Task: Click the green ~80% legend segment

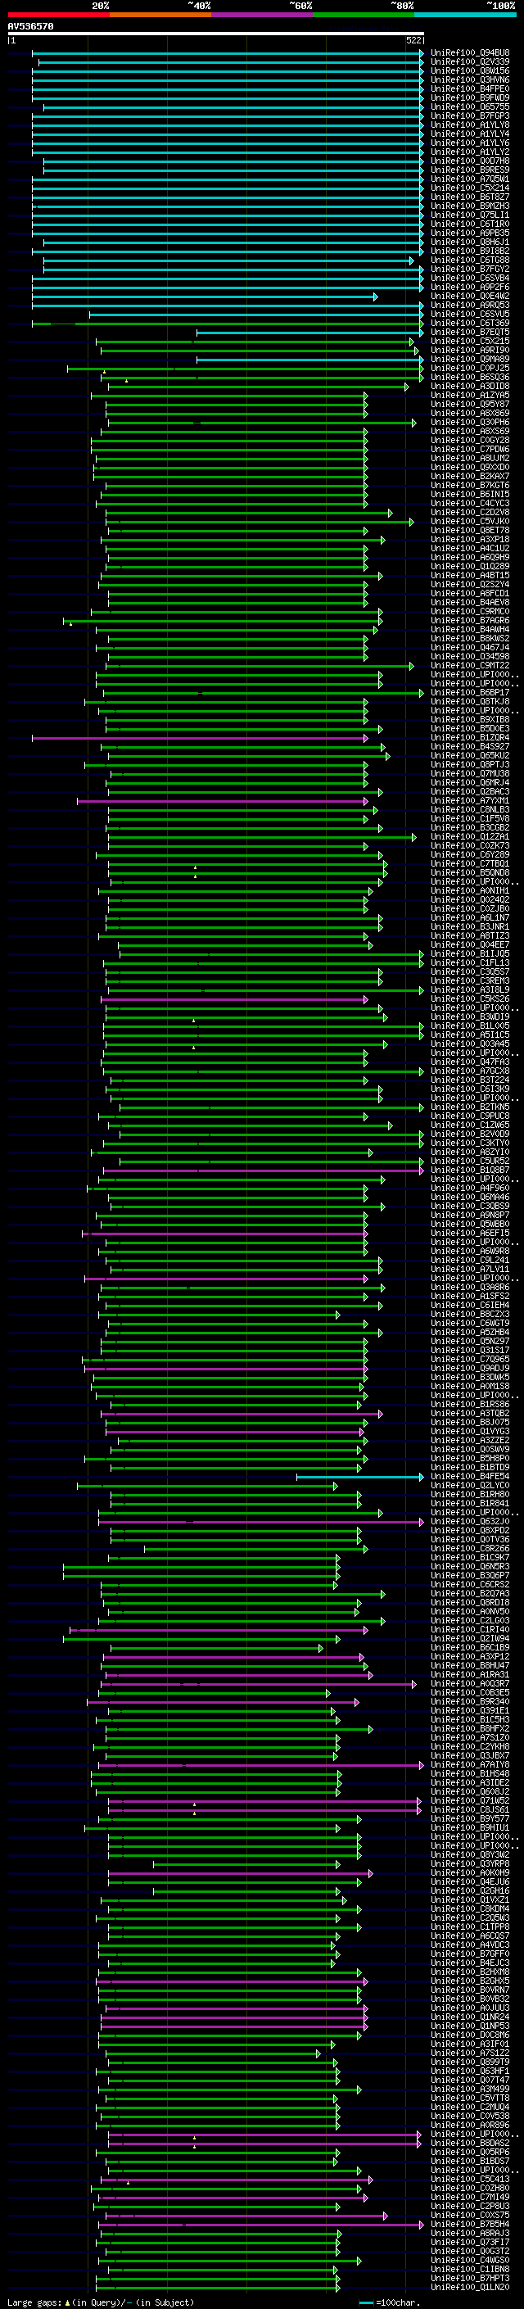Action: [363, 15]
